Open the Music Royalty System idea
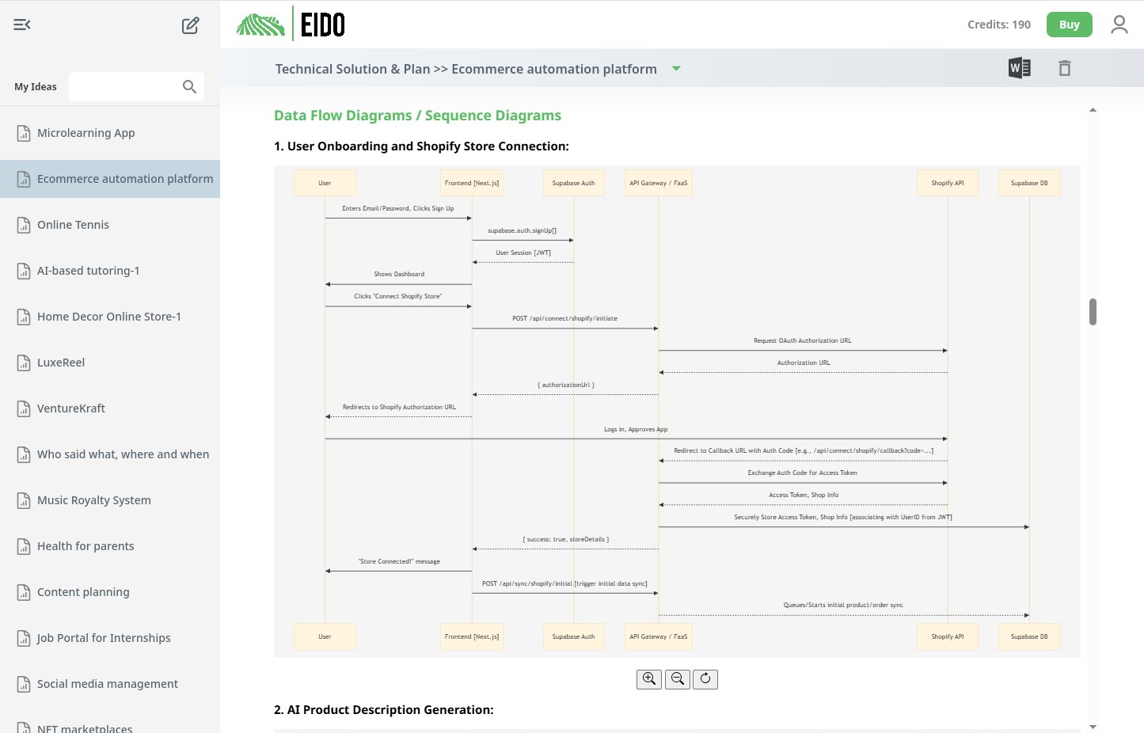Screen dimensions: 1144x733 94,499
